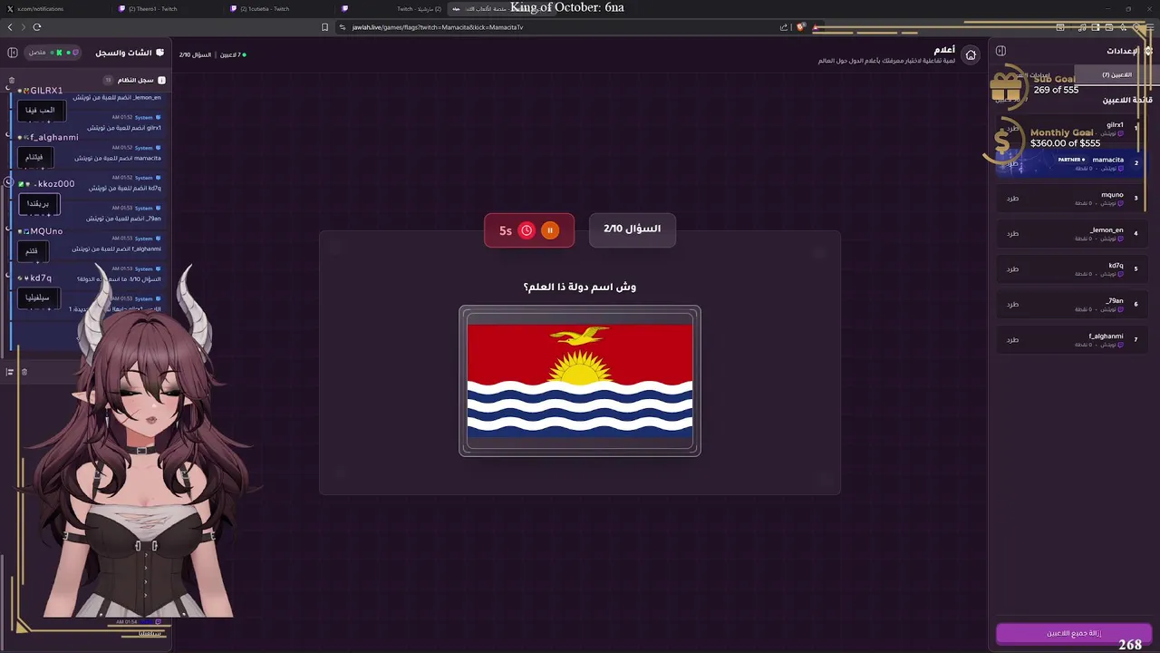Go forward in the browser
This screenshot has width=1160, height=653.
pos(24,27)
